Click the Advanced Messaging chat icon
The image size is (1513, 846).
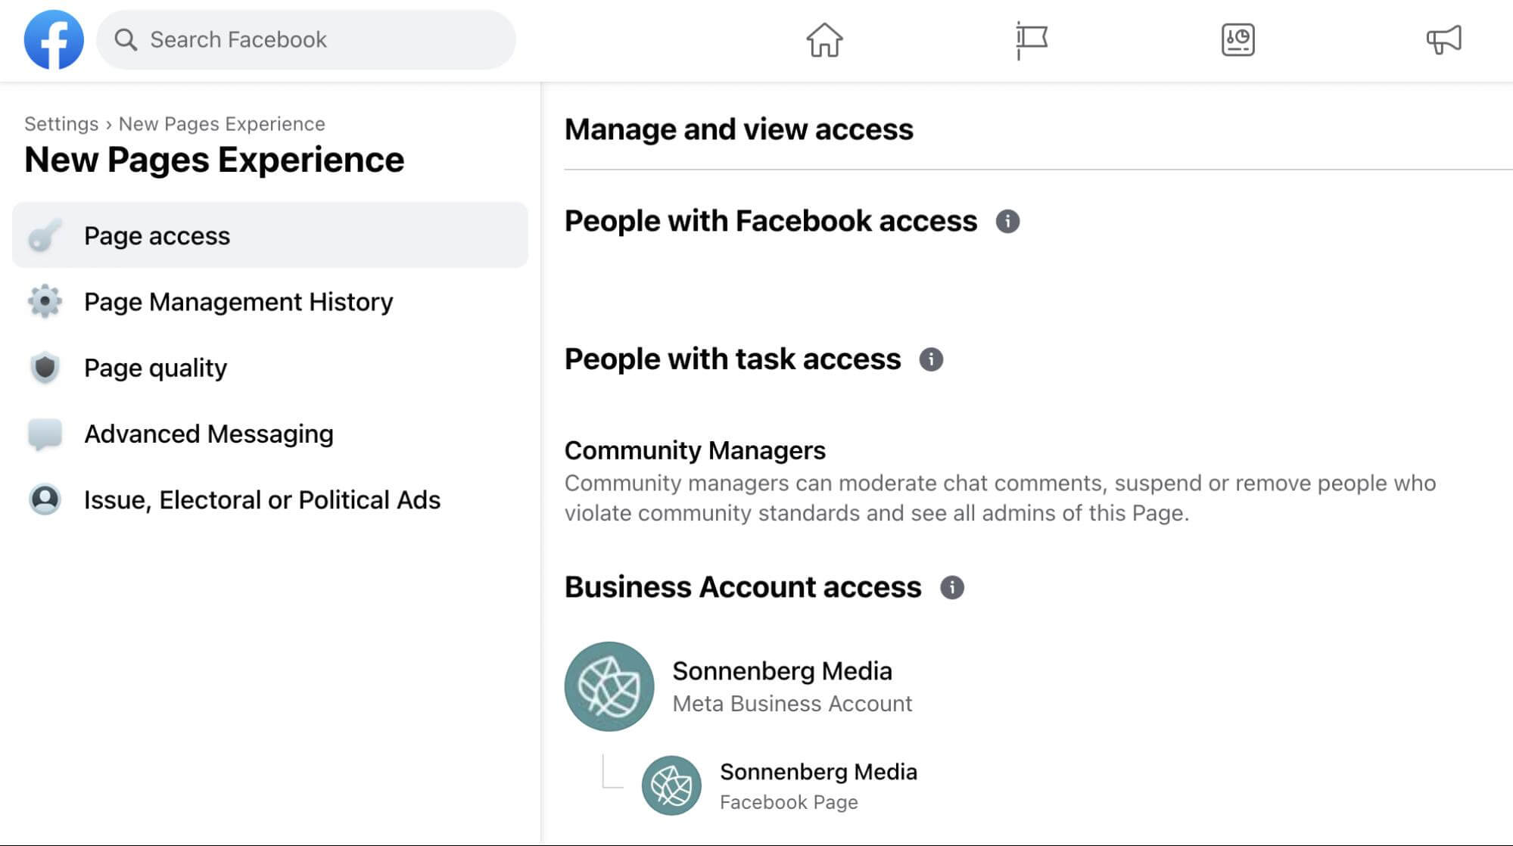pyautogui.click(x=44, y=434)
